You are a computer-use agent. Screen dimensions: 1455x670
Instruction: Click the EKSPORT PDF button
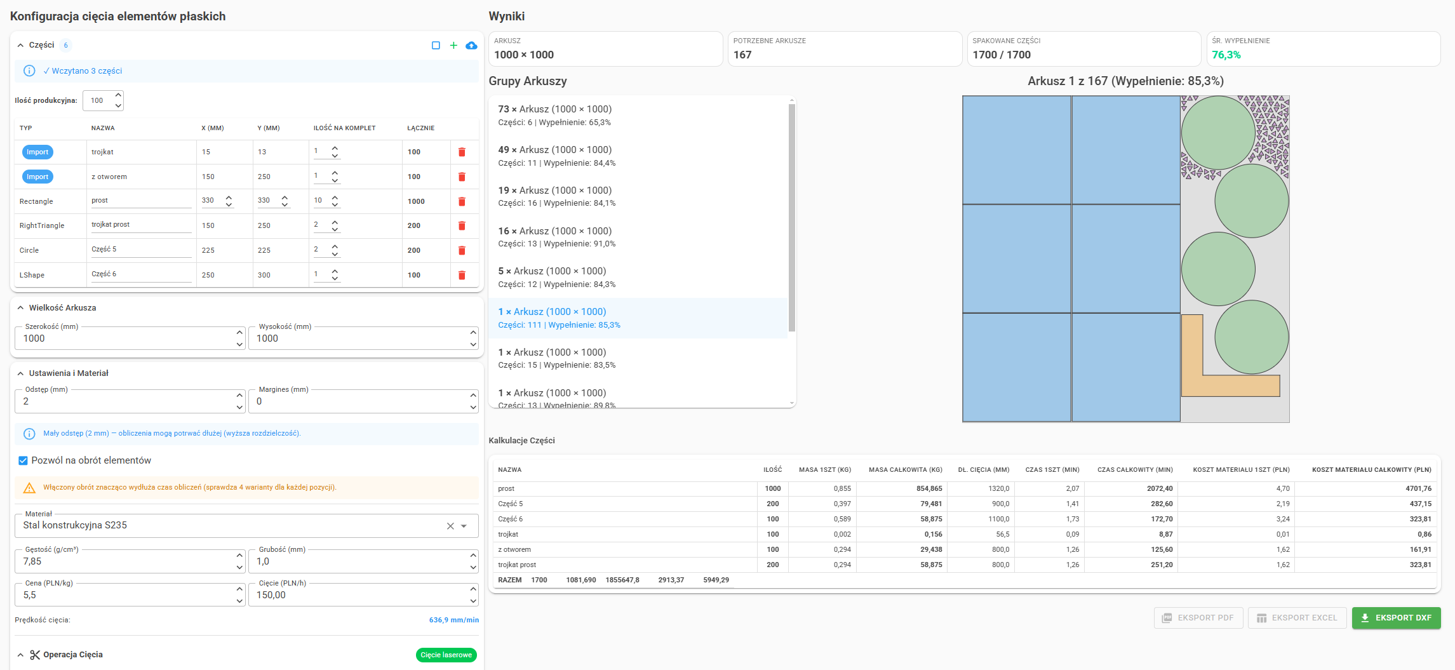[1198, 617]
